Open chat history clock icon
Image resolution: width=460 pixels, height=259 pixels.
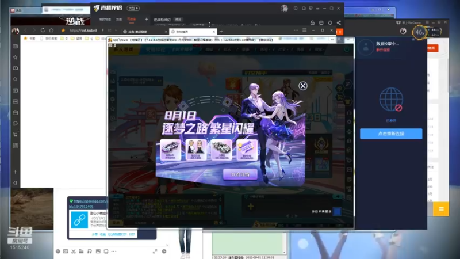pyautogui.click(x=164, y=252)
